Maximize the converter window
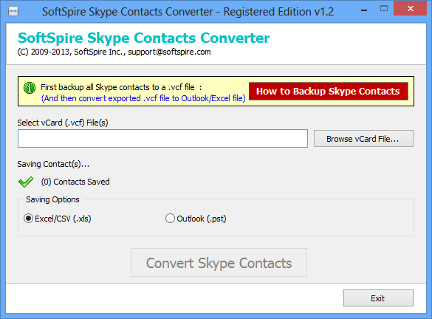The height and width of the screenshot is (319, 432). (384, 9)
